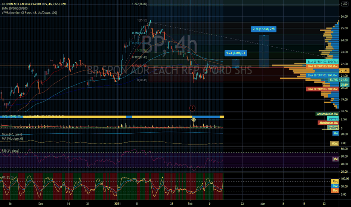The width and height of the screenshot is (351, 207).
Task: Click the 21.73 current price tag
Action: click(344, 80)
